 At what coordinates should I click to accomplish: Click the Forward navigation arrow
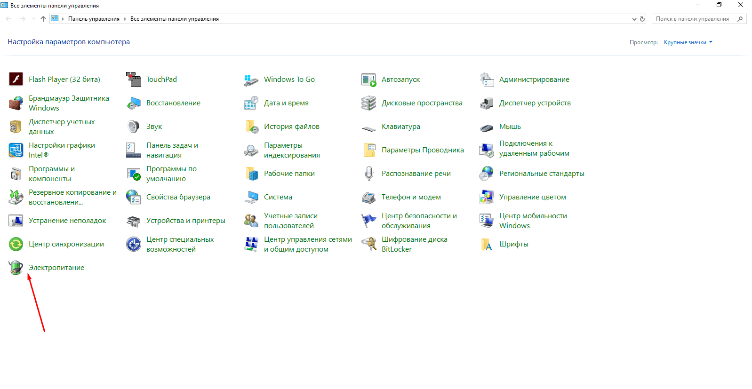(22, 19)
